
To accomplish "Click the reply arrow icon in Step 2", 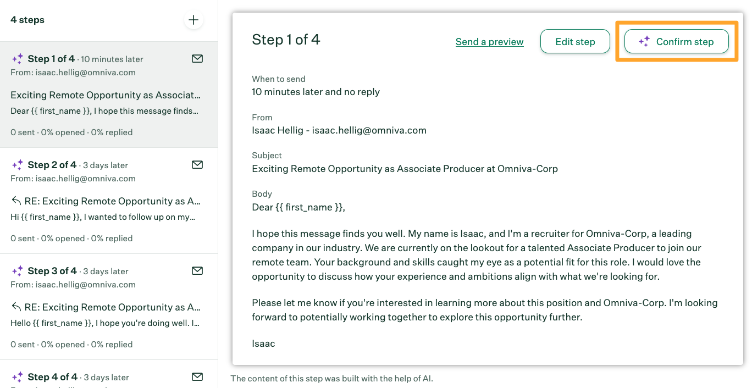I will [16, 201].
